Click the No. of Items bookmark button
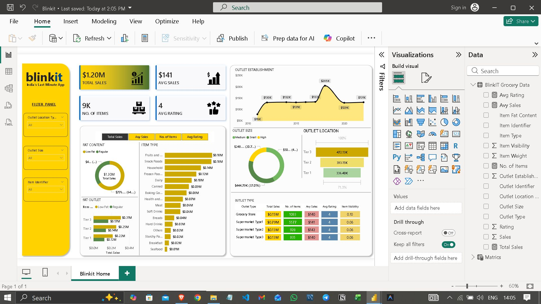 point(168,137)
